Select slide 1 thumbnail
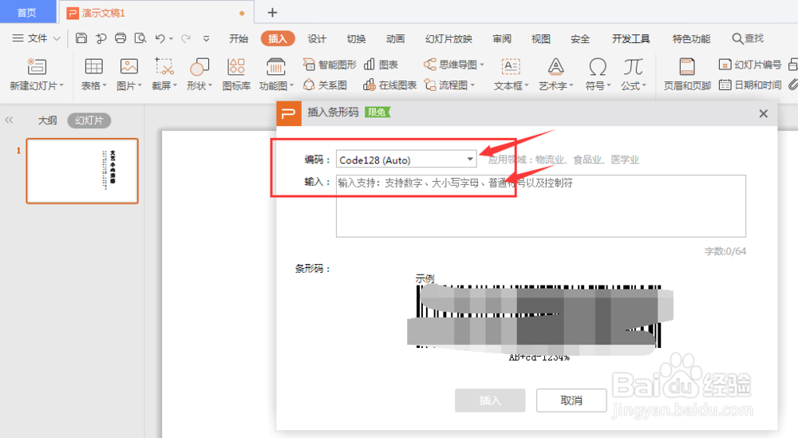Image resolution: width=798 pixels, height=438 pixels. click(x=82, y=171)
